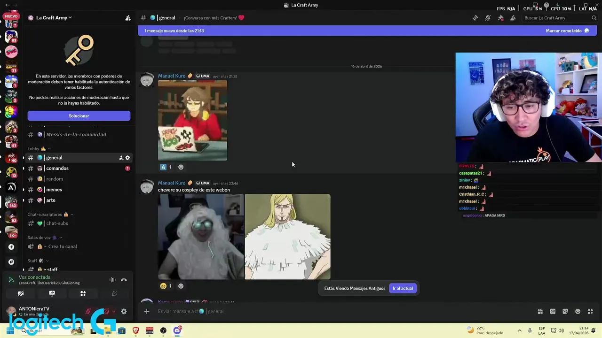Open the GIF picker in message bar
Image resolution: width=602 pixels, height=338 pixels.
click(x=553, y=311)
